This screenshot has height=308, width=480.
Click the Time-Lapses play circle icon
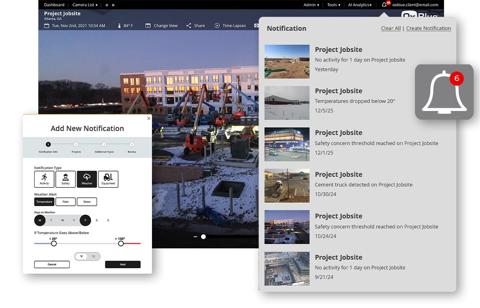click(217, 26)
